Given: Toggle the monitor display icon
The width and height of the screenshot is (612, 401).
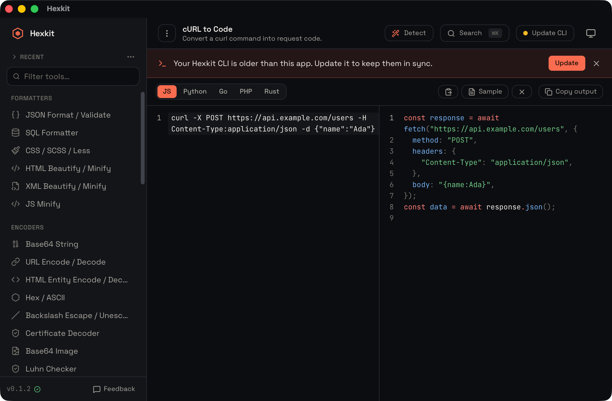Looking at the screenshot, I should coord(591,33).
